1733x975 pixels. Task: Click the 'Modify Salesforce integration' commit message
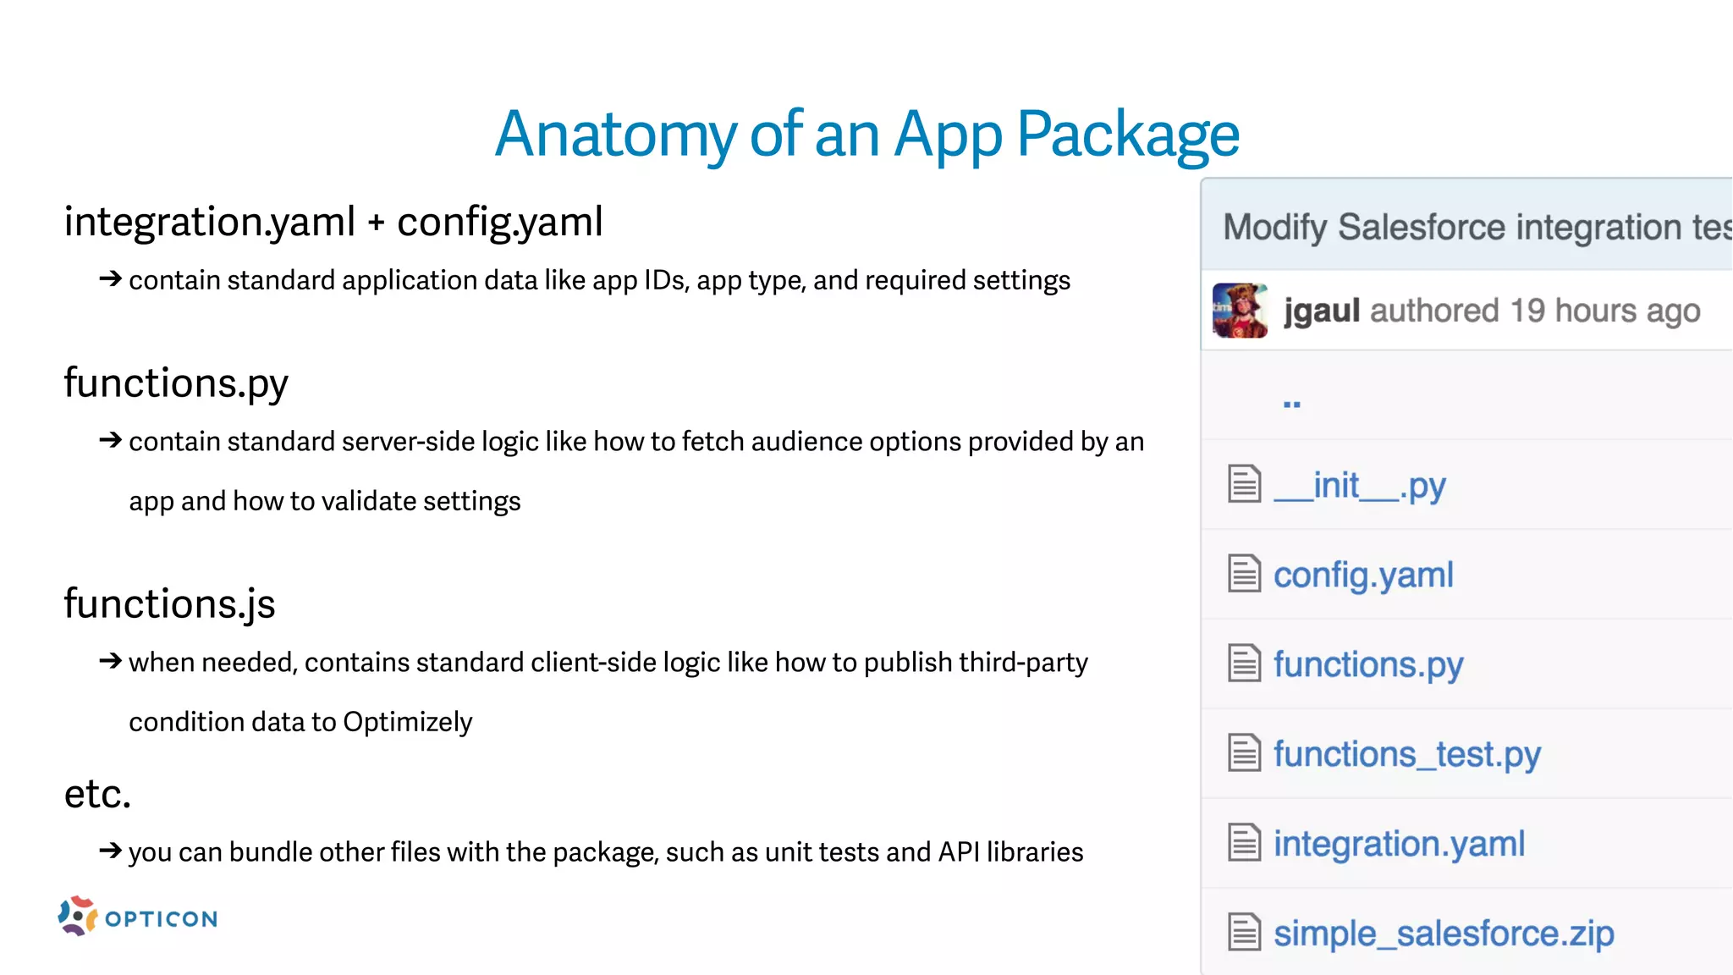(x=1477, y=227)
